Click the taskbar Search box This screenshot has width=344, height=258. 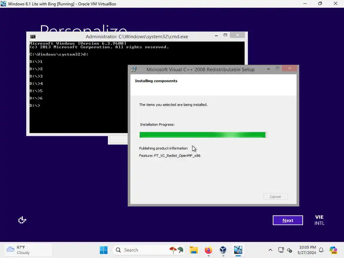pyautogui.click(x=148, y=250)
